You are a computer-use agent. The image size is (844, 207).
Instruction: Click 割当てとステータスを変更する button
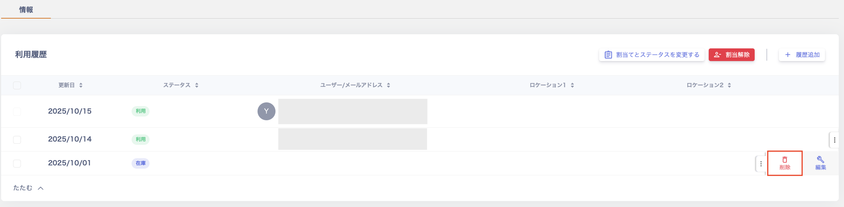click(652, 55)
